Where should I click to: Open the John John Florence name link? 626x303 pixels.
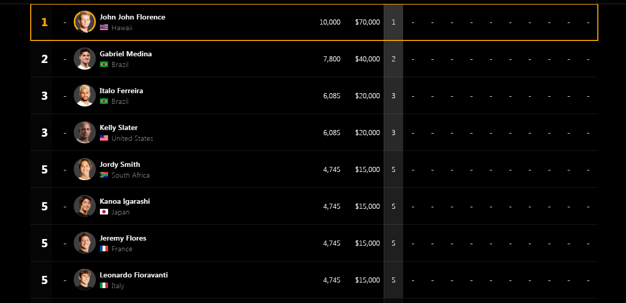coord(132,17)
